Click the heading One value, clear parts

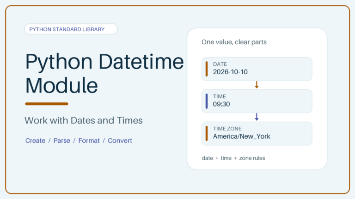pos(234,42)
